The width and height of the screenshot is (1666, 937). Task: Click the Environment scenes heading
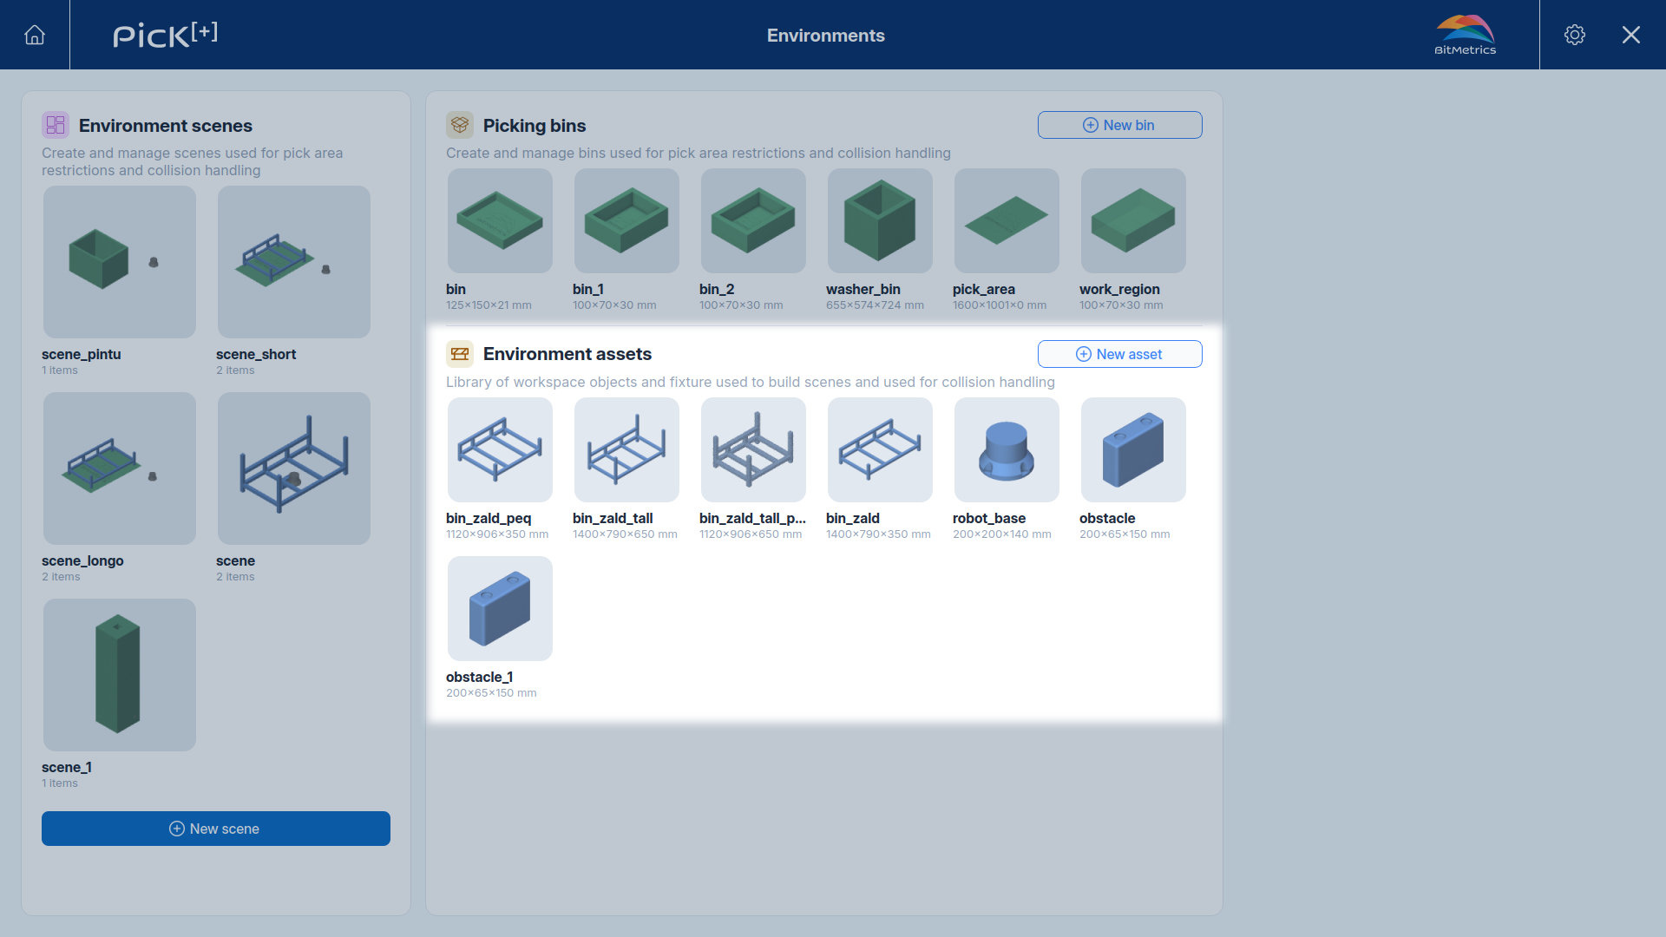(166, 126)
